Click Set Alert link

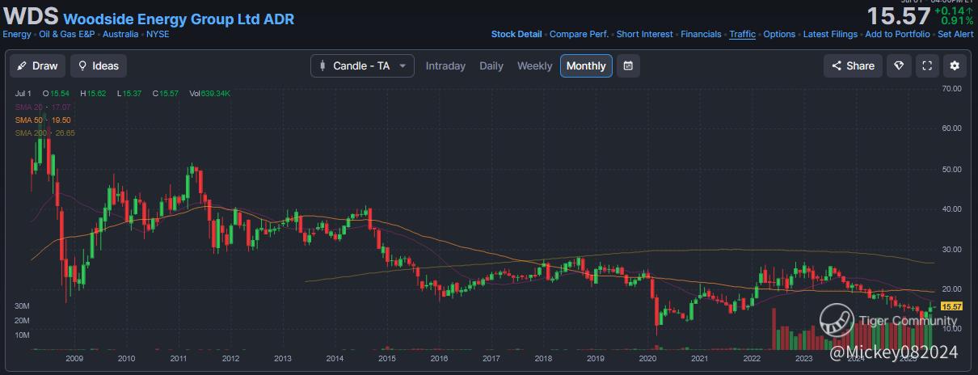click(x=955, y=35)
